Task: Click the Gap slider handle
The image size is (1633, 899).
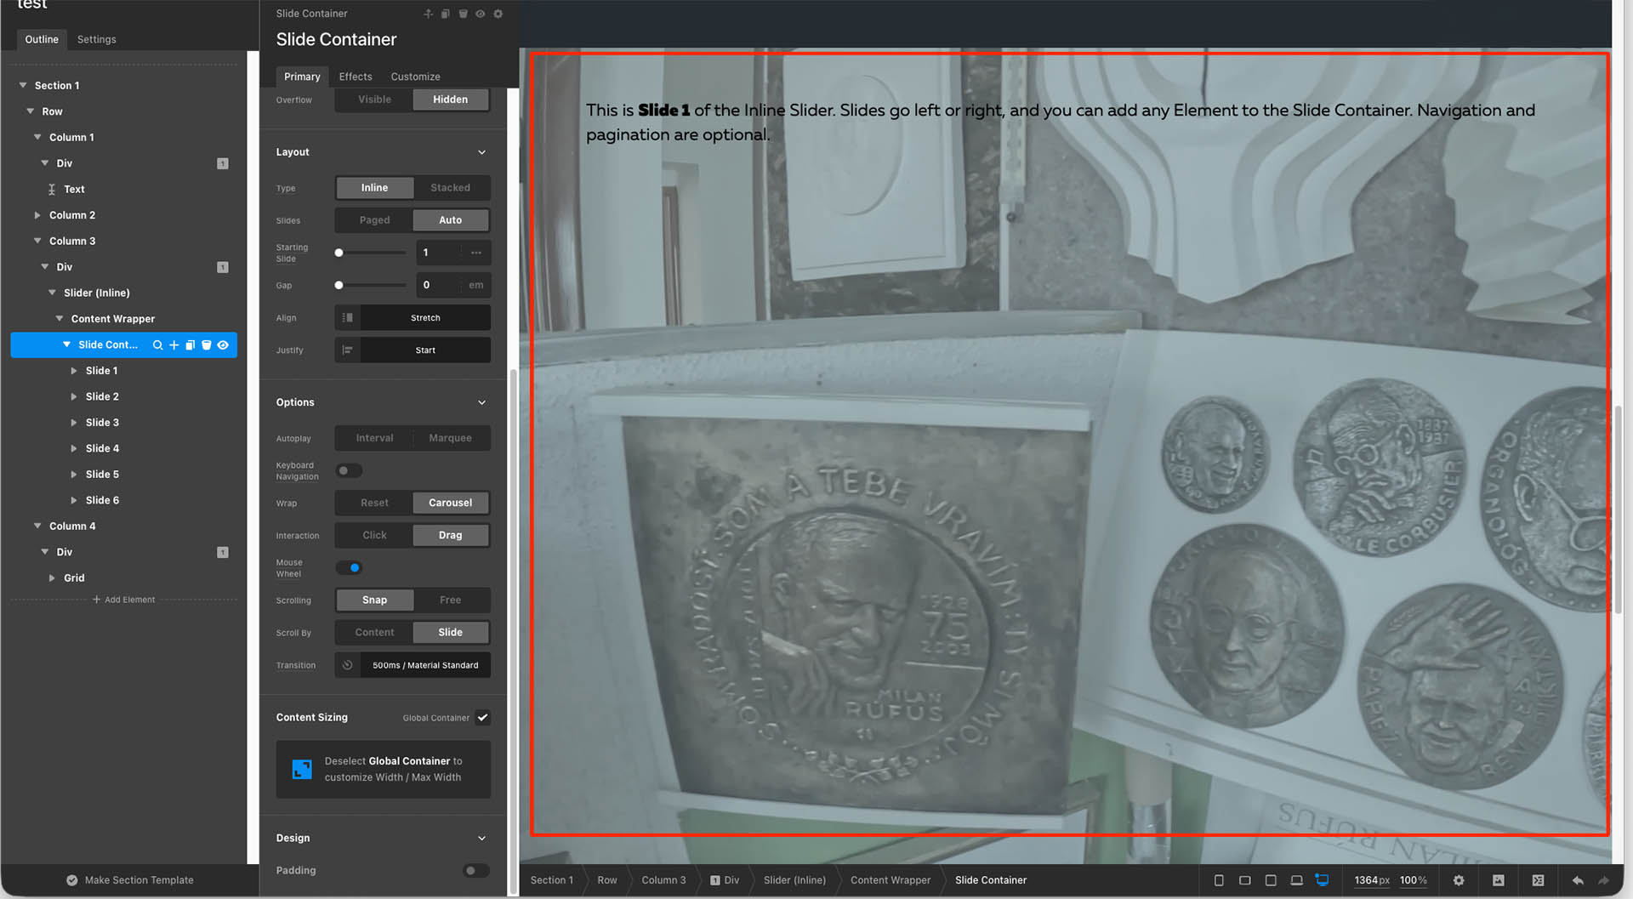Action: pyautogui.click(x=339, y=286)
